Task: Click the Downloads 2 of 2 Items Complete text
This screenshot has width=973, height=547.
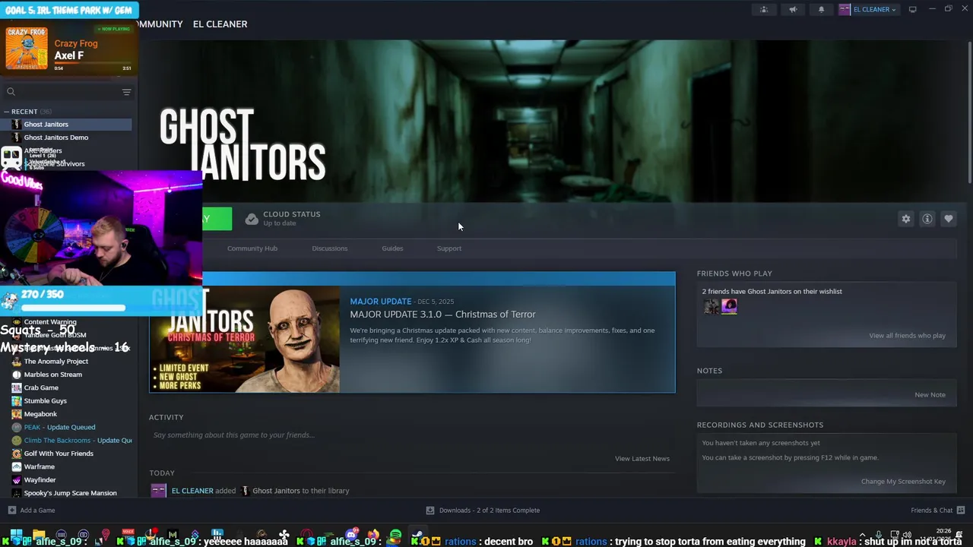Action: [489, 511]
